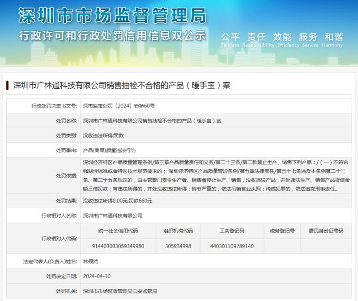Select registration code 440301109289140

point(232,246)
